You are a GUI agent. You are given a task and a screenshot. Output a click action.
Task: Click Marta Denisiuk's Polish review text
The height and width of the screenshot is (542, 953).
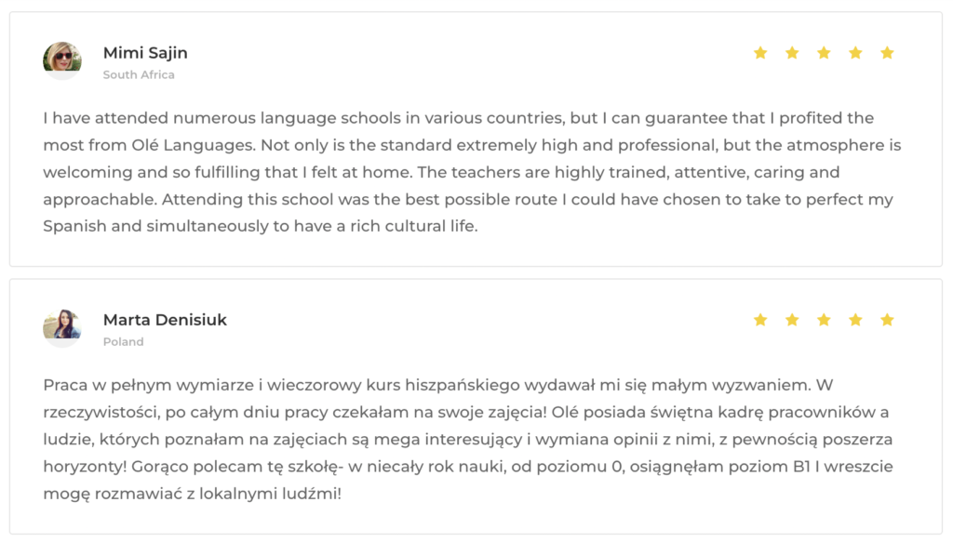pyautogui.click(x=468, y=439)
